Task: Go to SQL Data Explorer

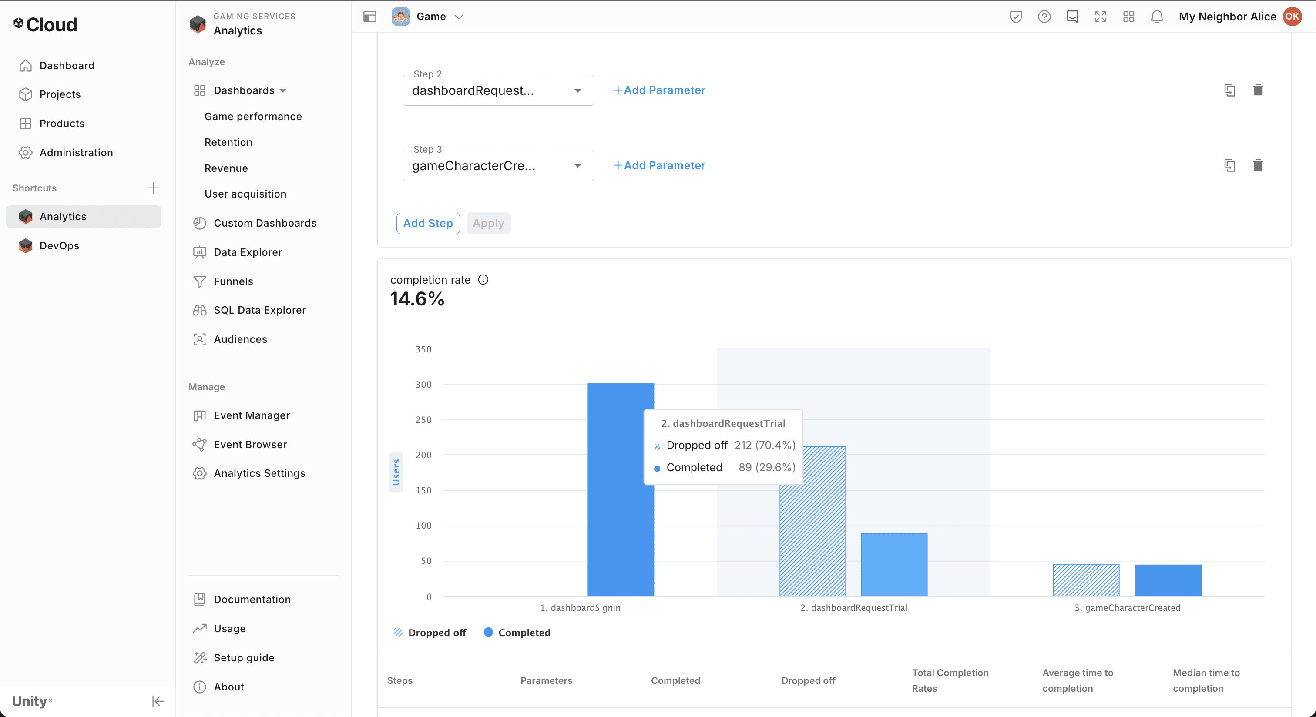Action: (x=259, y=310)
